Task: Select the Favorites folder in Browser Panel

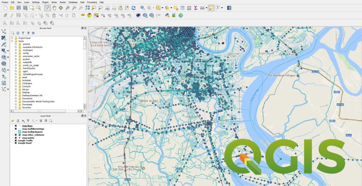Action: 26,108
